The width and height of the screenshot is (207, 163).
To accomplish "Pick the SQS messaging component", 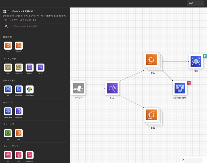I will 8,155.
